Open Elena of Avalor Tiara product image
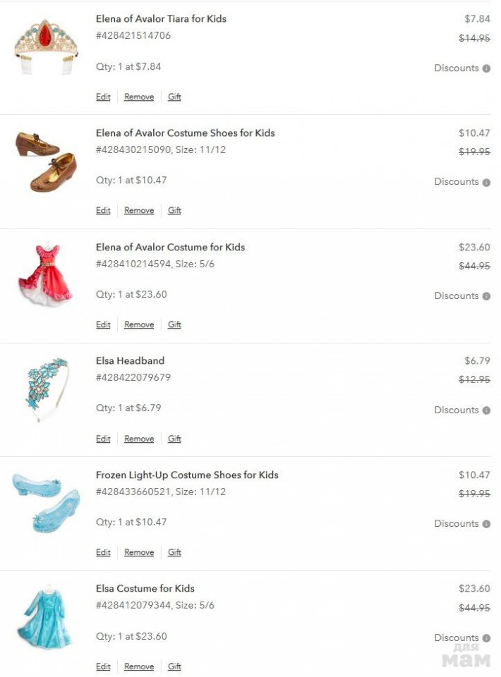The image size is (501, 677). click(x=46, y=46)
